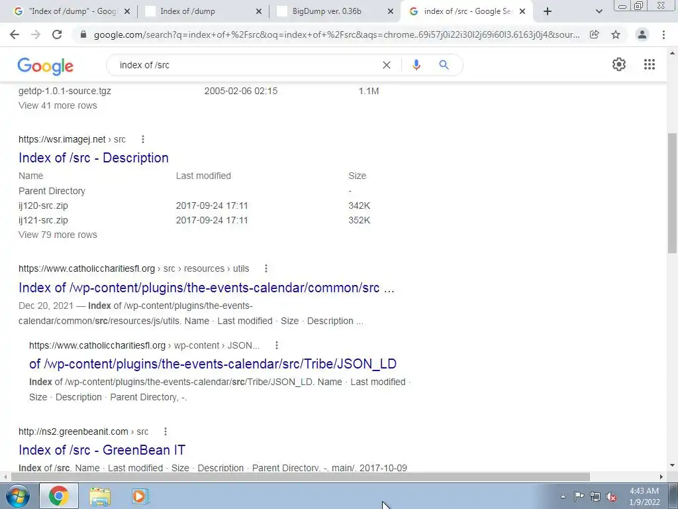Click the browser back arrow
This screenshot has height=509, width=678.
[x=15, y=34]
